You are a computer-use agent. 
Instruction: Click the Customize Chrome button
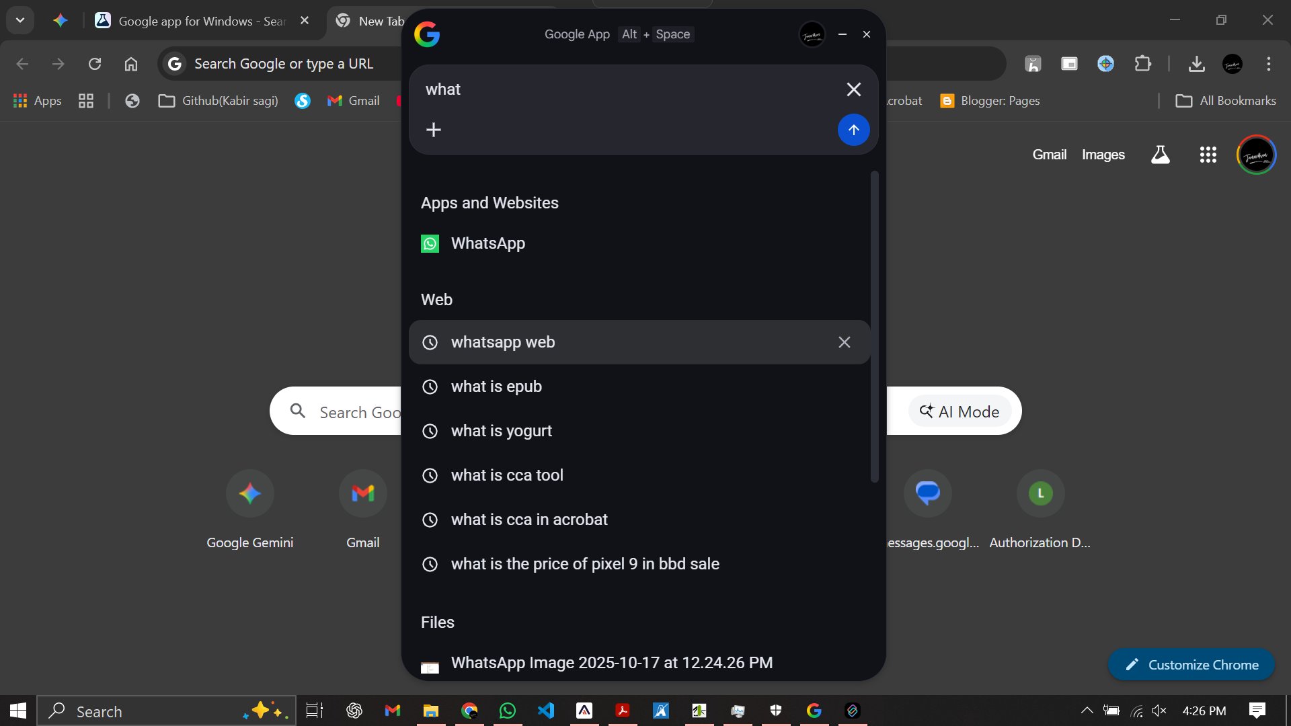pos(1191,665)
